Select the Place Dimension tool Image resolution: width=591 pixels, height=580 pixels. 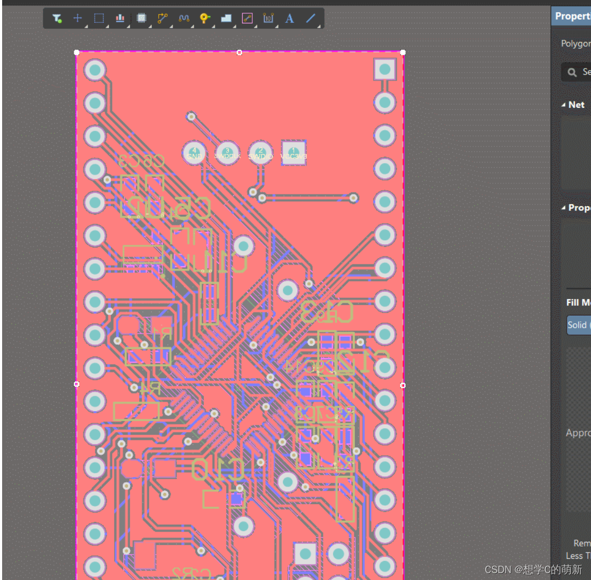coord(268,18)
